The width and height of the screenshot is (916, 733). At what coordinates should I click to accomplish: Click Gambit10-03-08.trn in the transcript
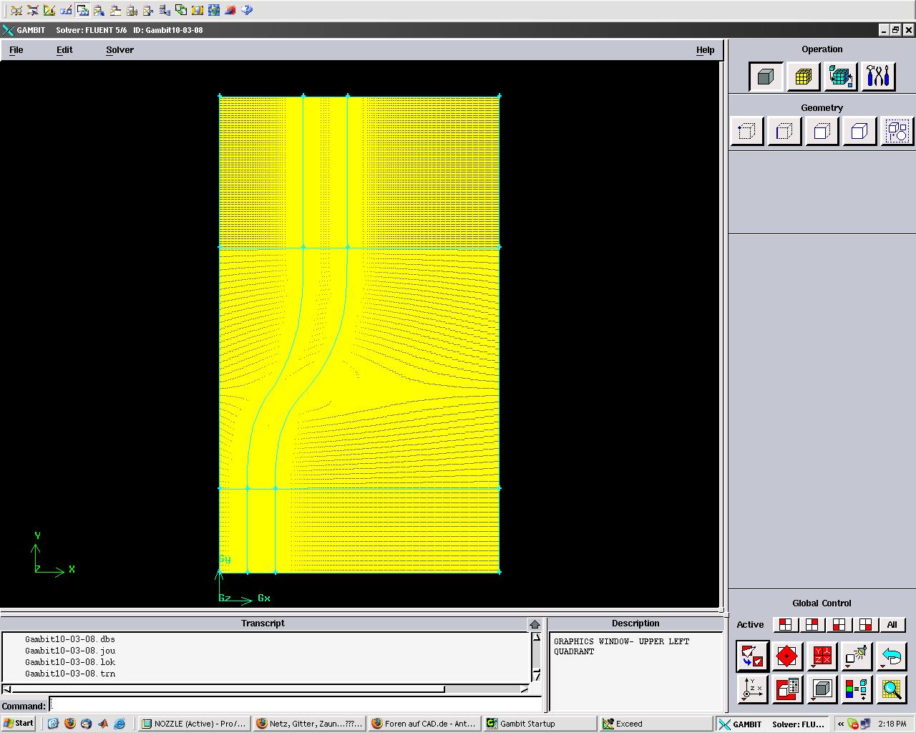click(x=70, y=674)
